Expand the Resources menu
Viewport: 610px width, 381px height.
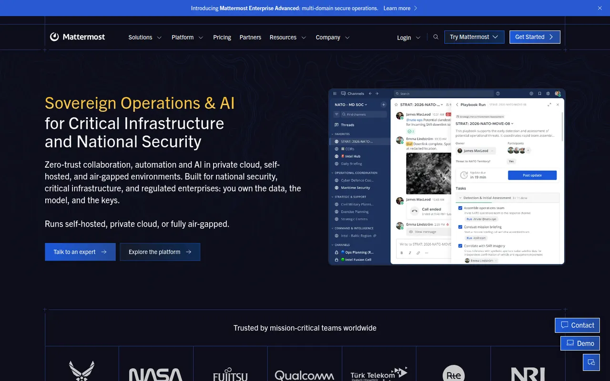click(287, 37)
